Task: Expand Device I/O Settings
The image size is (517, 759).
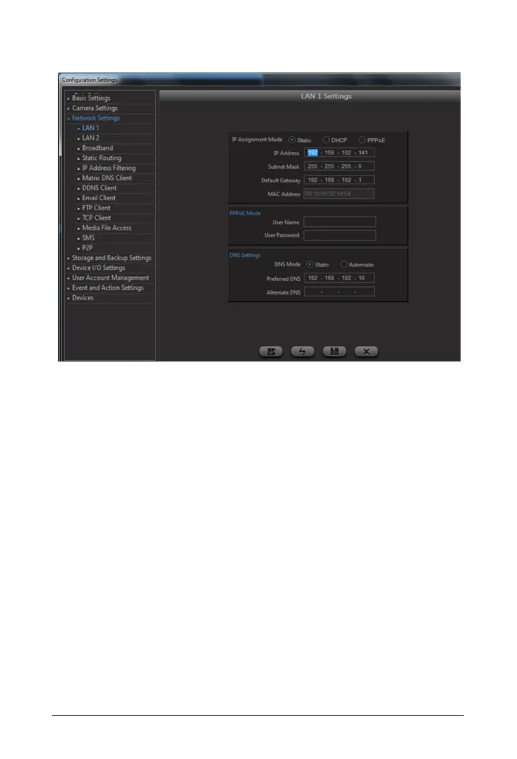Action: 69,268
